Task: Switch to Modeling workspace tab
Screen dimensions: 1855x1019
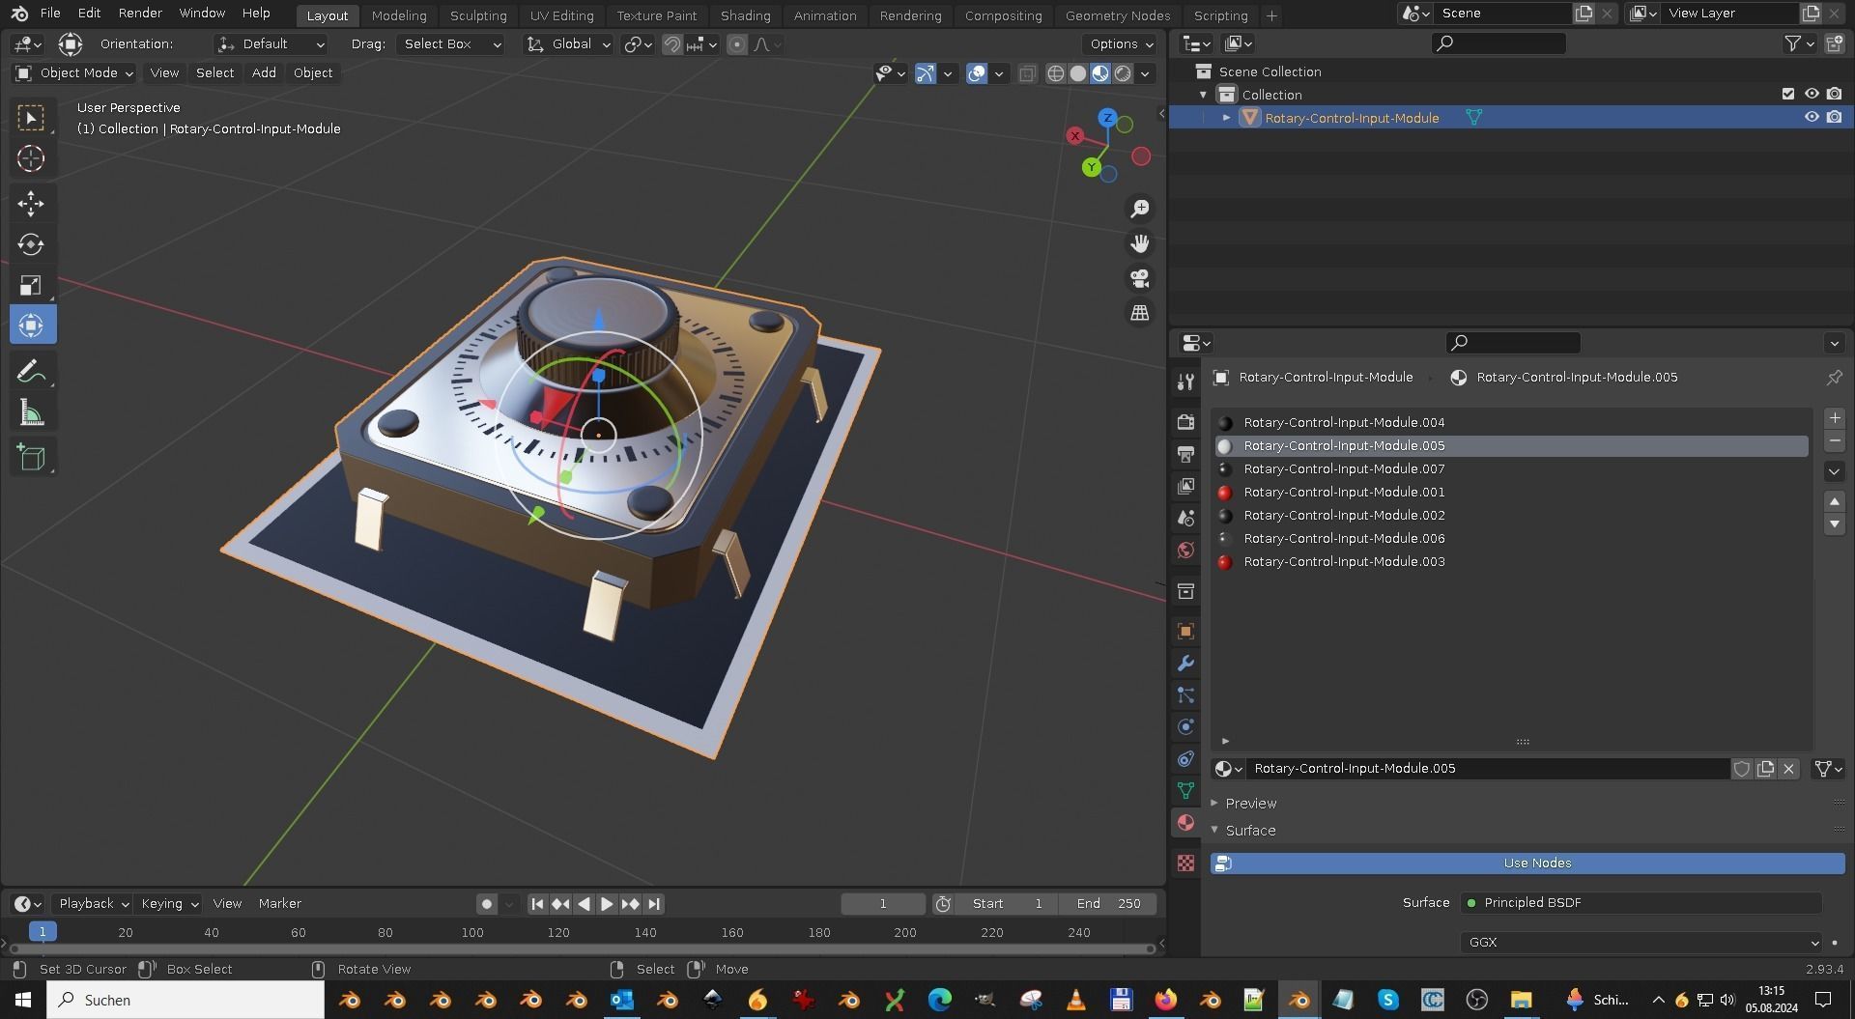Action: pyautogui.click(x=399, y=15)
